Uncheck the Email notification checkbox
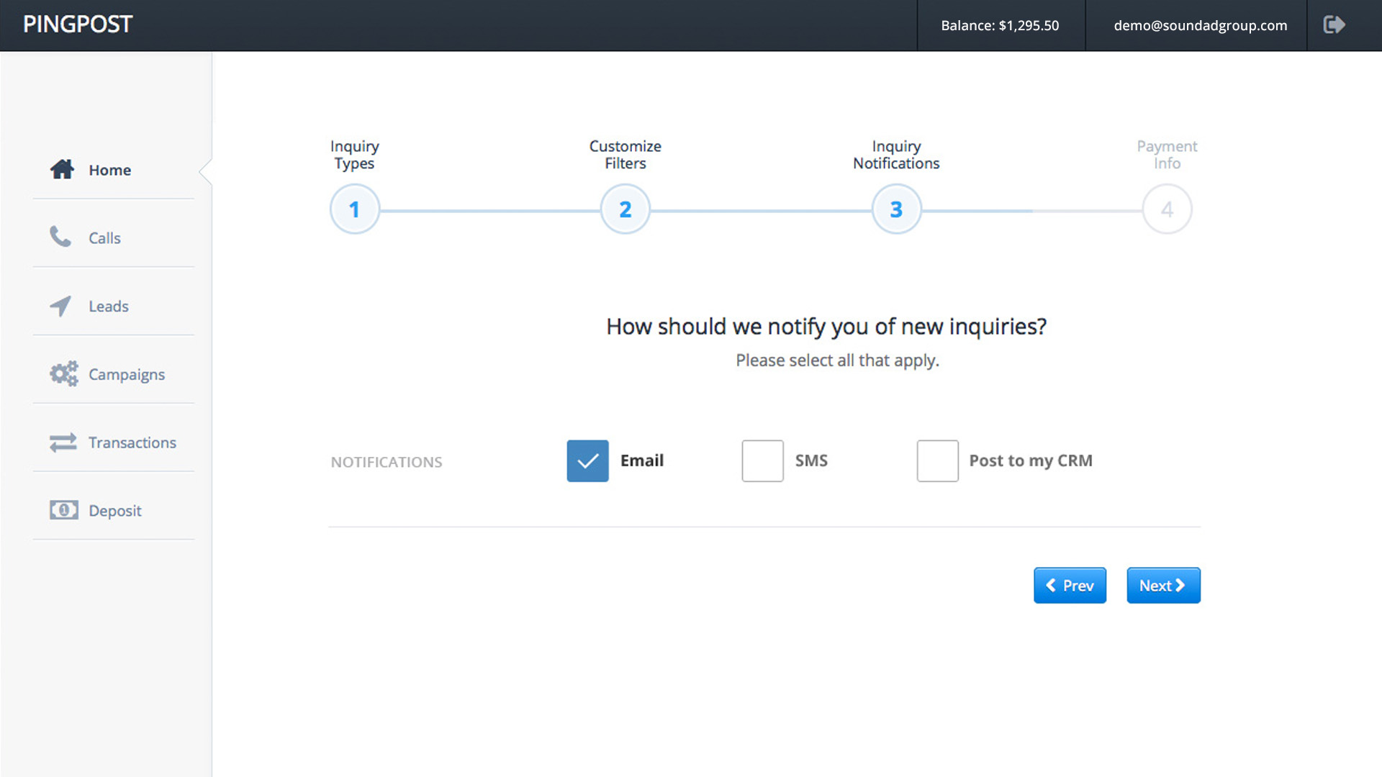 (x=587, y=460)
